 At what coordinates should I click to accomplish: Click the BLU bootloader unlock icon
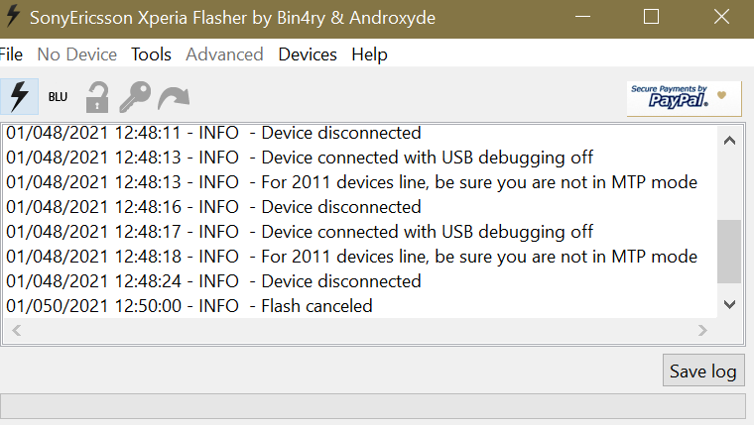[58, 97]
